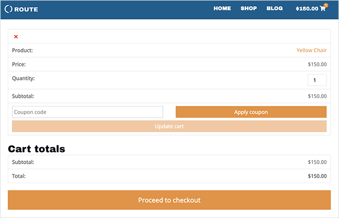339x218 pixels.
Task: Select the Cart totals heading
Action: [36, 149]
